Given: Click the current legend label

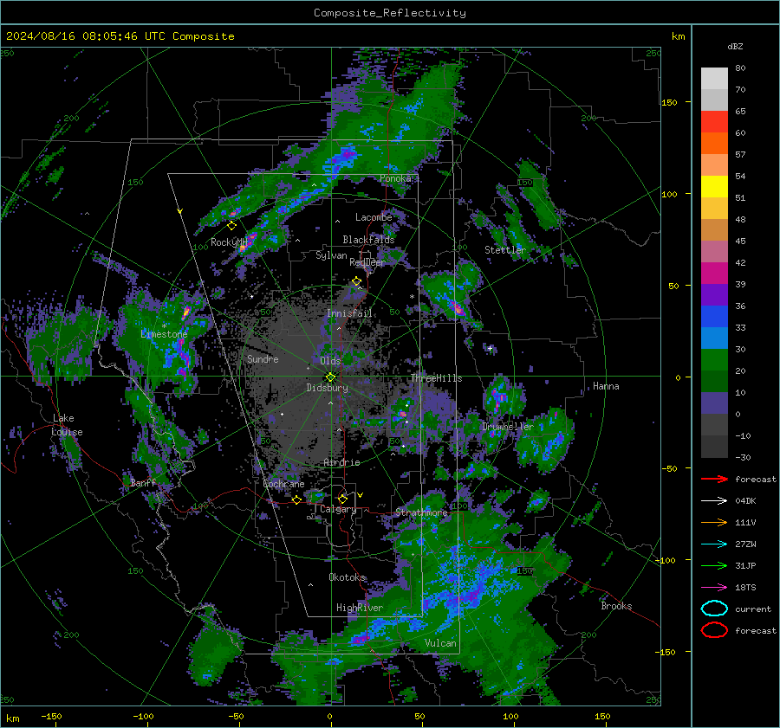Looking at the screenshot, I should (x=753, y=609).
